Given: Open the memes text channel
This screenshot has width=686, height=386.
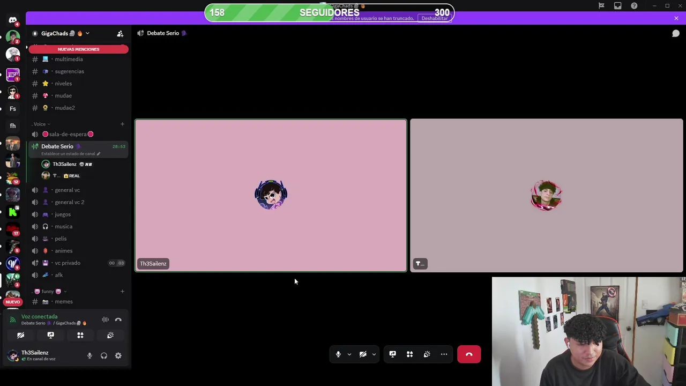Looking at the screenshot, I should click(78, 302).
